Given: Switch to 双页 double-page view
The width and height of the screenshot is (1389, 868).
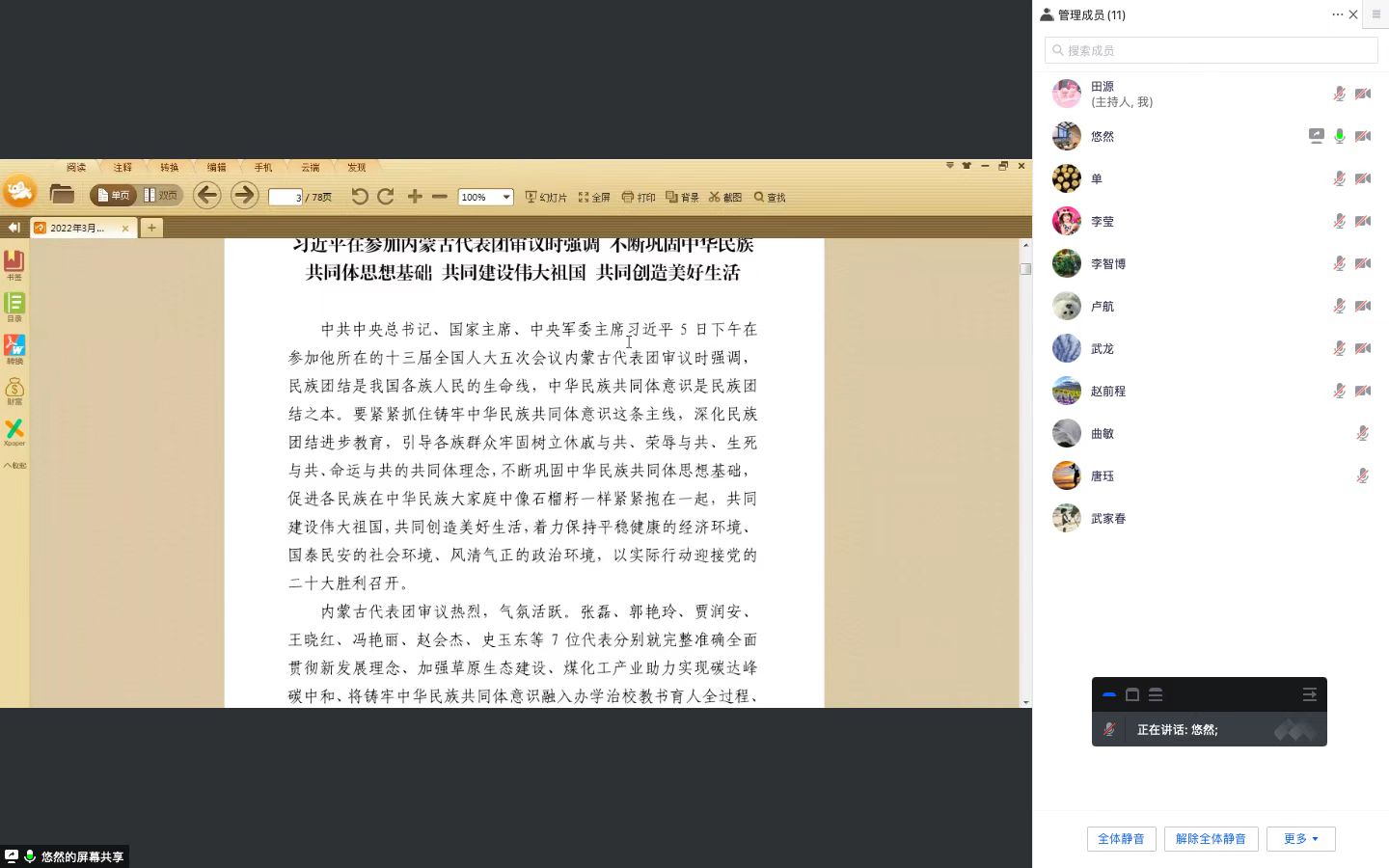Looking at the screenshot, I should [161, 196].
